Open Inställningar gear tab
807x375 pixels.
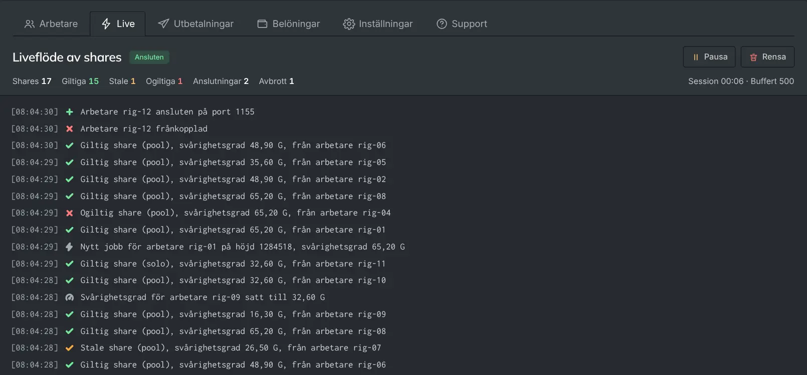pyautogui.click(x=378, y=23)
